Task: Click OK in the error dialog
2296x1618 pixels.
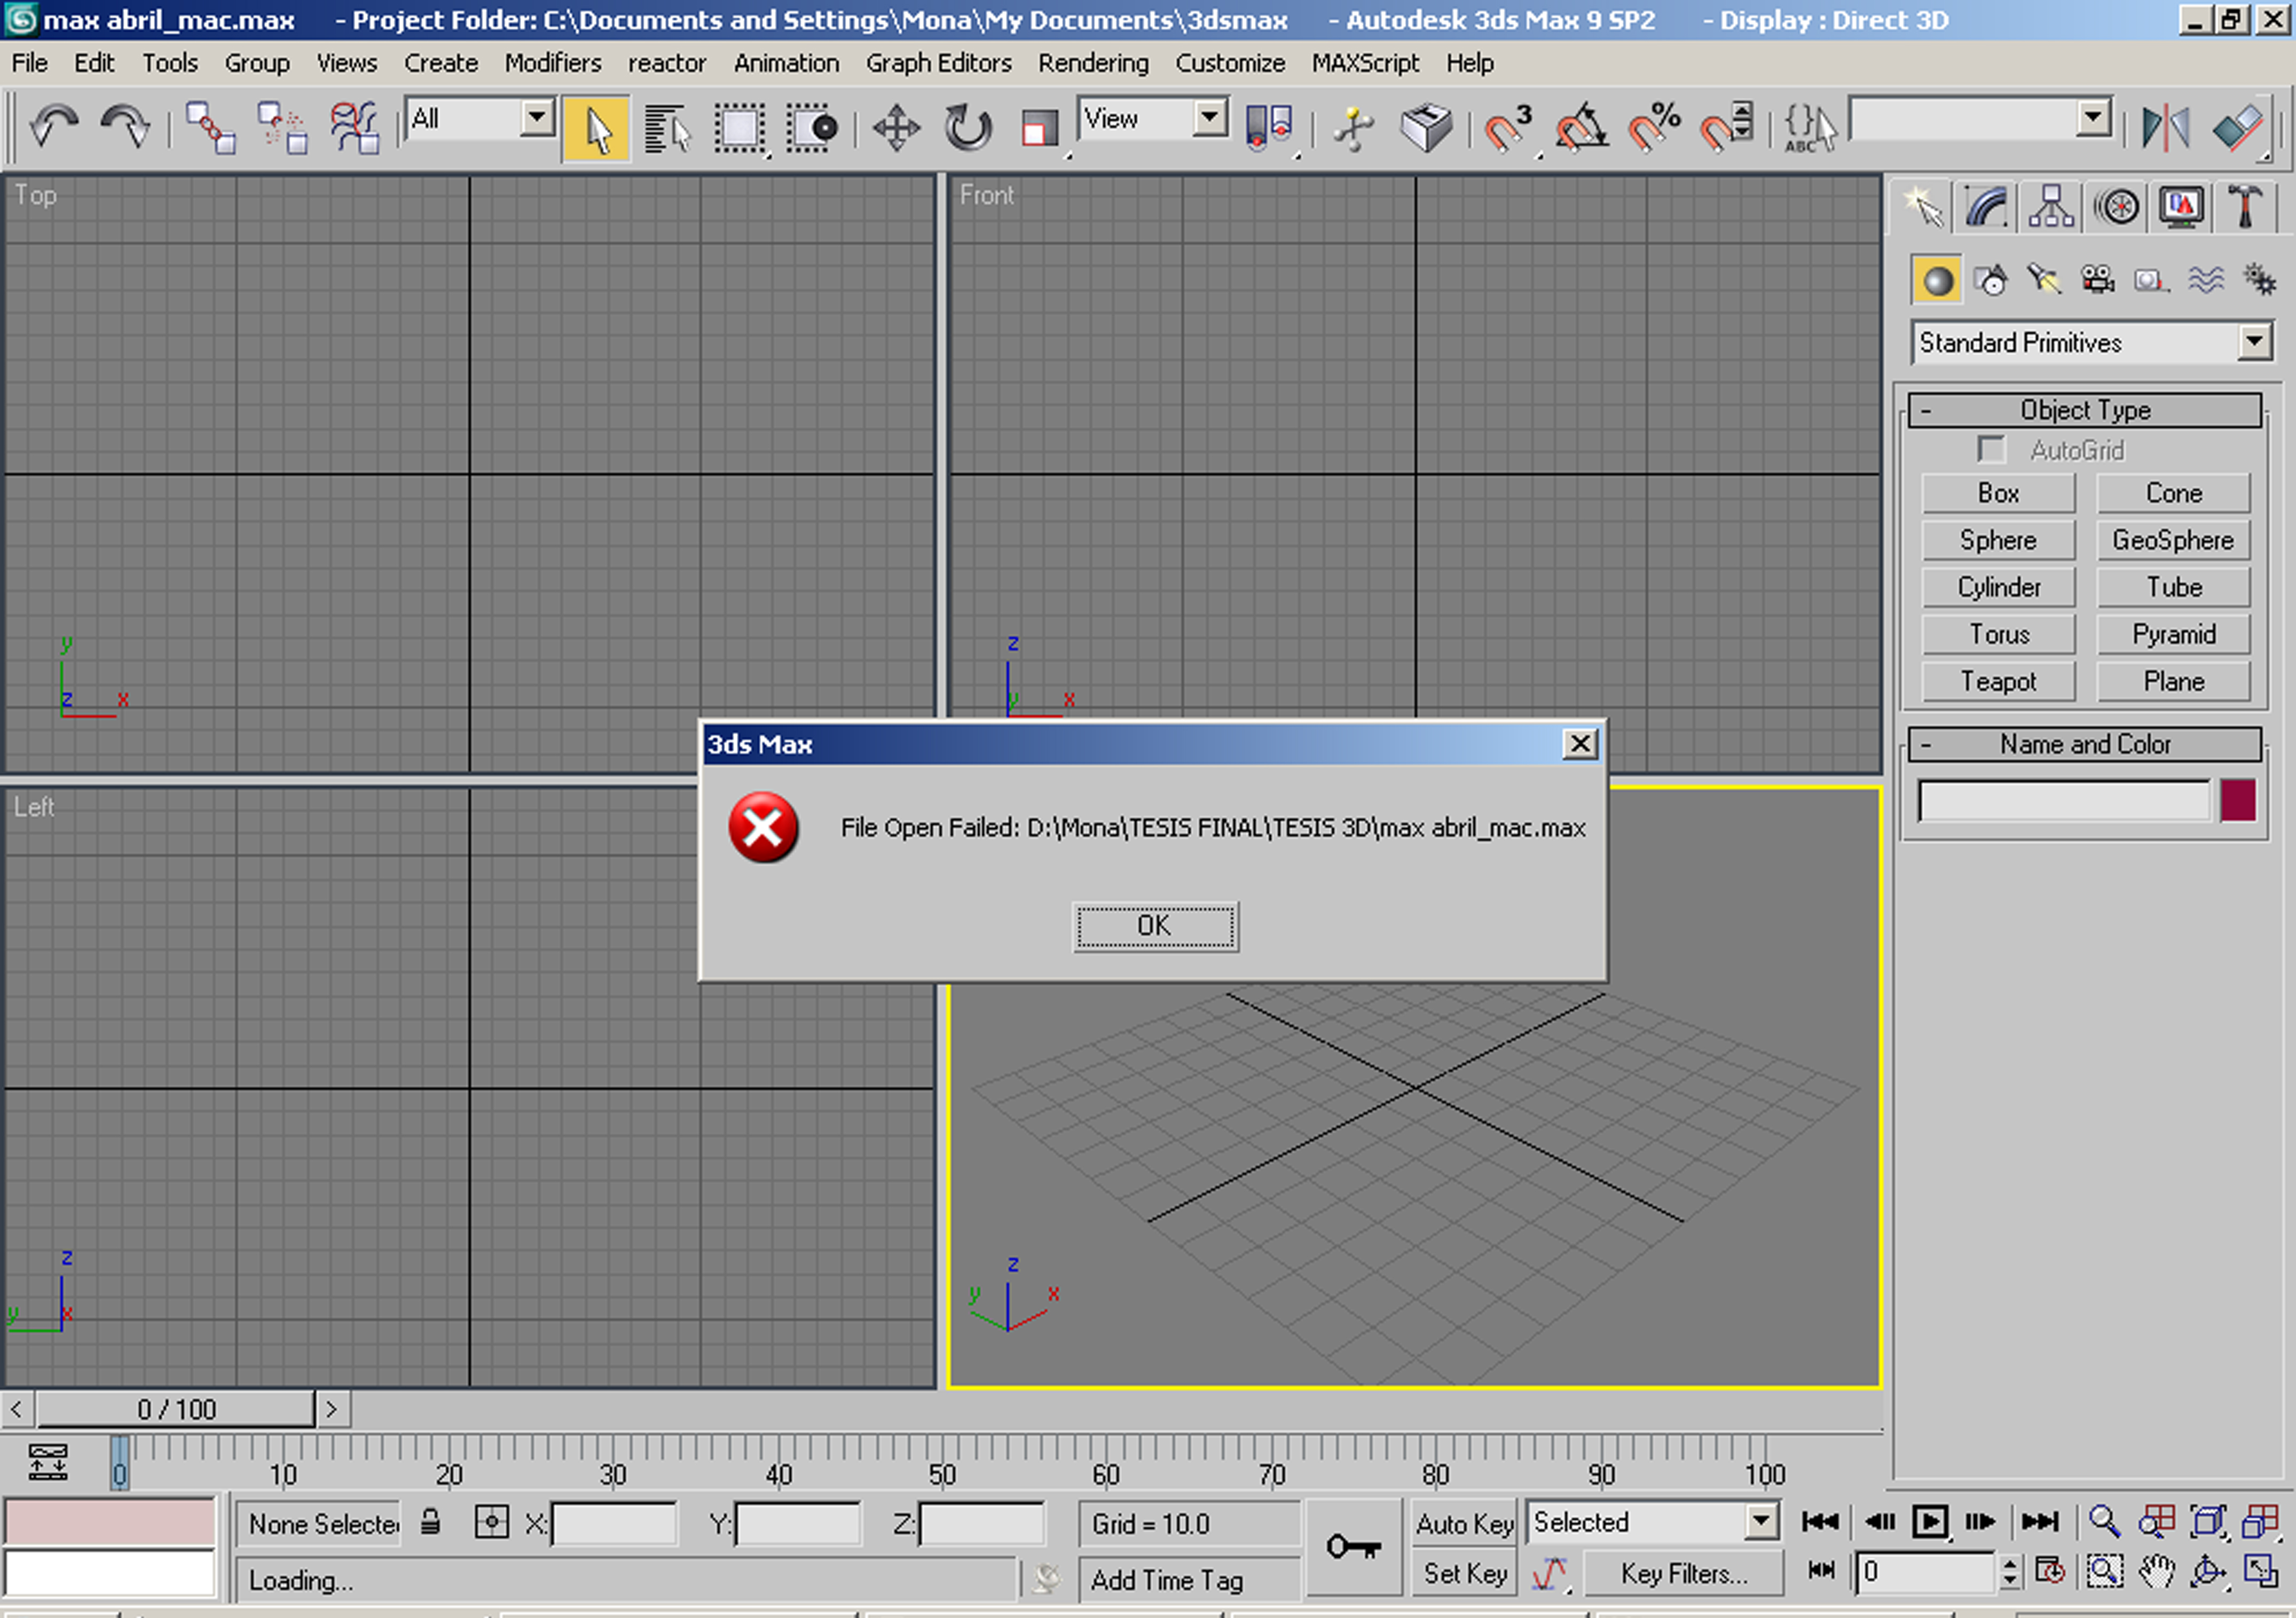Action: (1154, 926)
